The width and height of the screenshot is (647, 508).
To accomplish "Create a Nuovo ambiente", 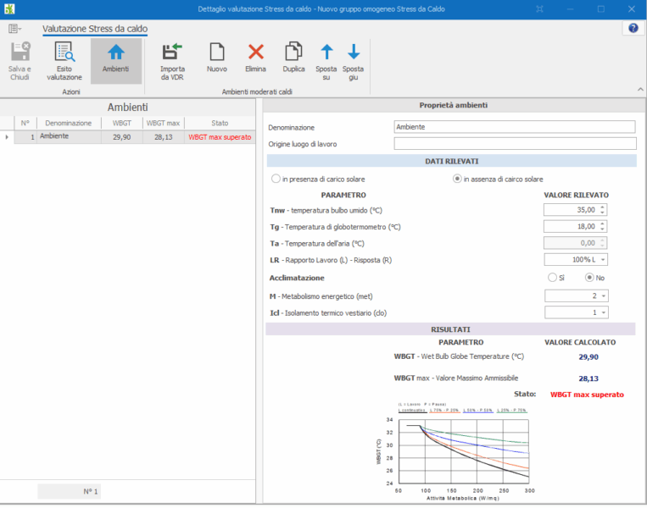I will tap(216, 58).
